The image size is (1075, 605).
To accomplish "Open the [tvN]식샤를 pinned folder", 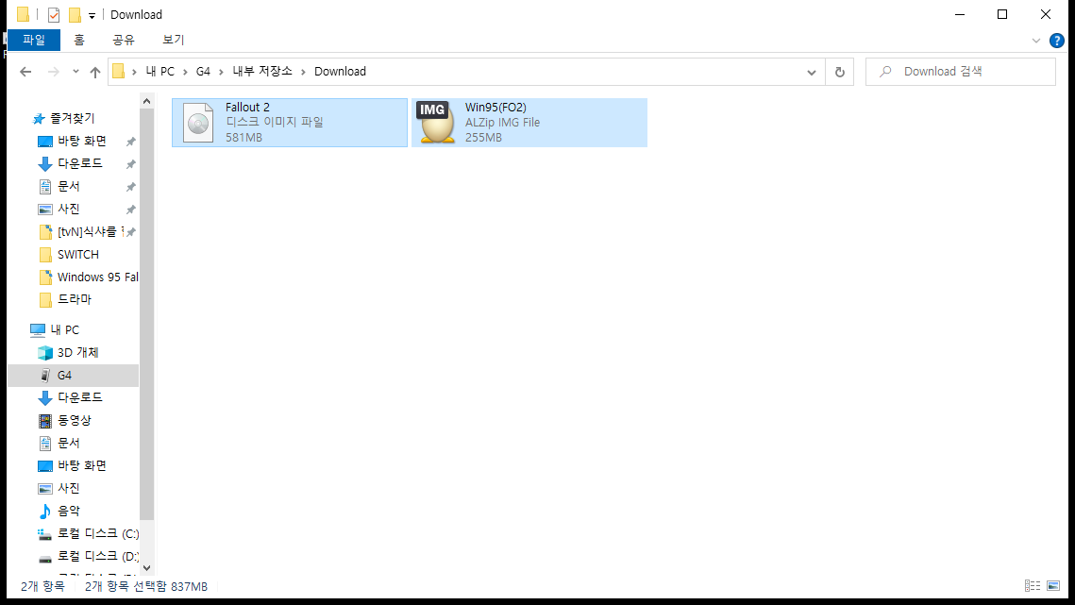I will tap(87, 232).
